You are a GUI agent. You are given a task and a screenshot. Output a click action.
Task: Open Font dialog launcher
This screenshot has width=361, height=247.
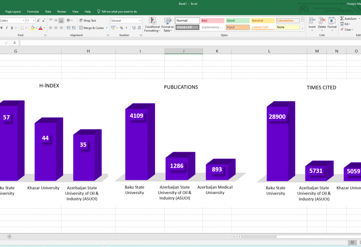tap(45, 35)
